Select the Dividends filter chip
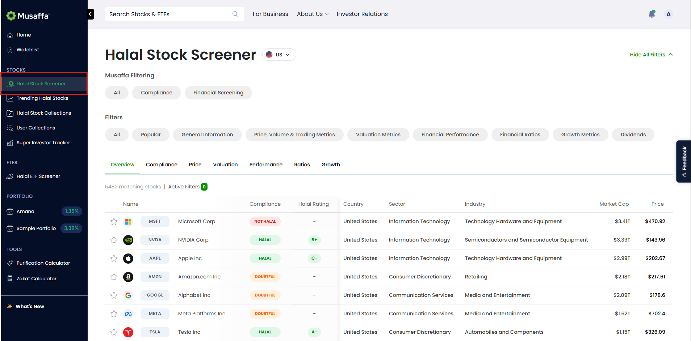 (x=633, y=135)
